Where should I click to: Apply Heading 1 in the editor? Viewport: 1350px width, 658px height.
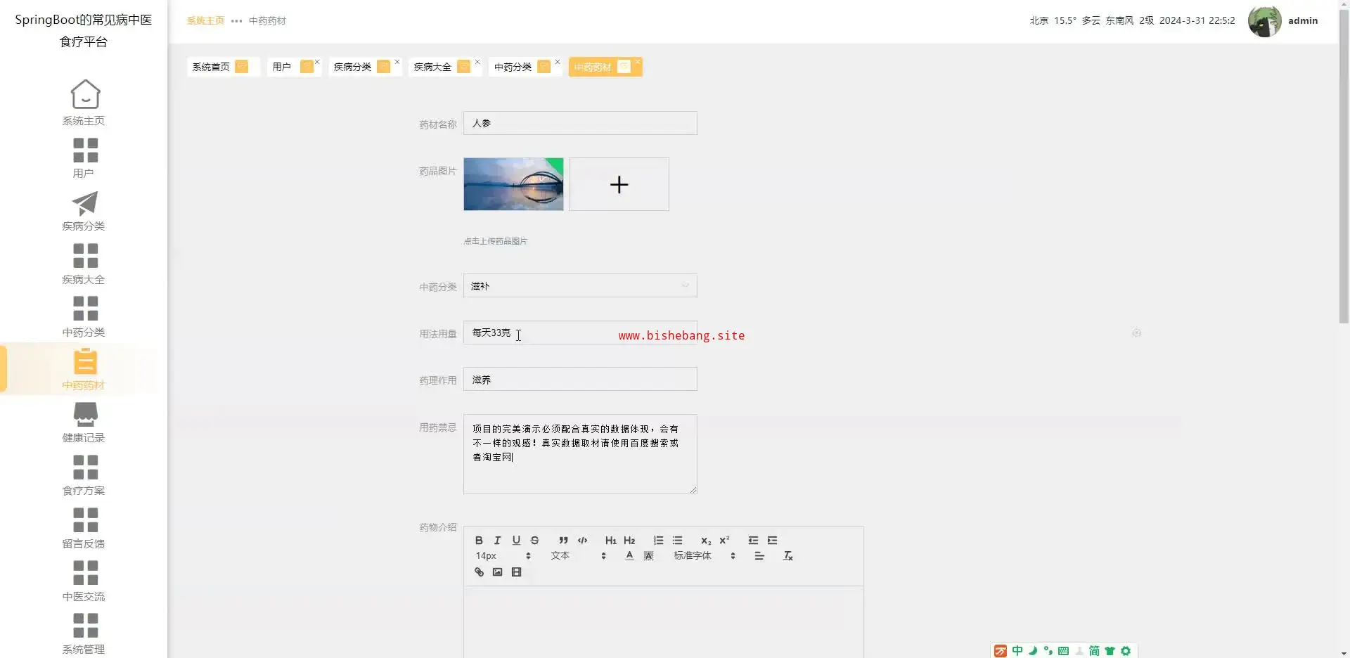tap(610, 540)
